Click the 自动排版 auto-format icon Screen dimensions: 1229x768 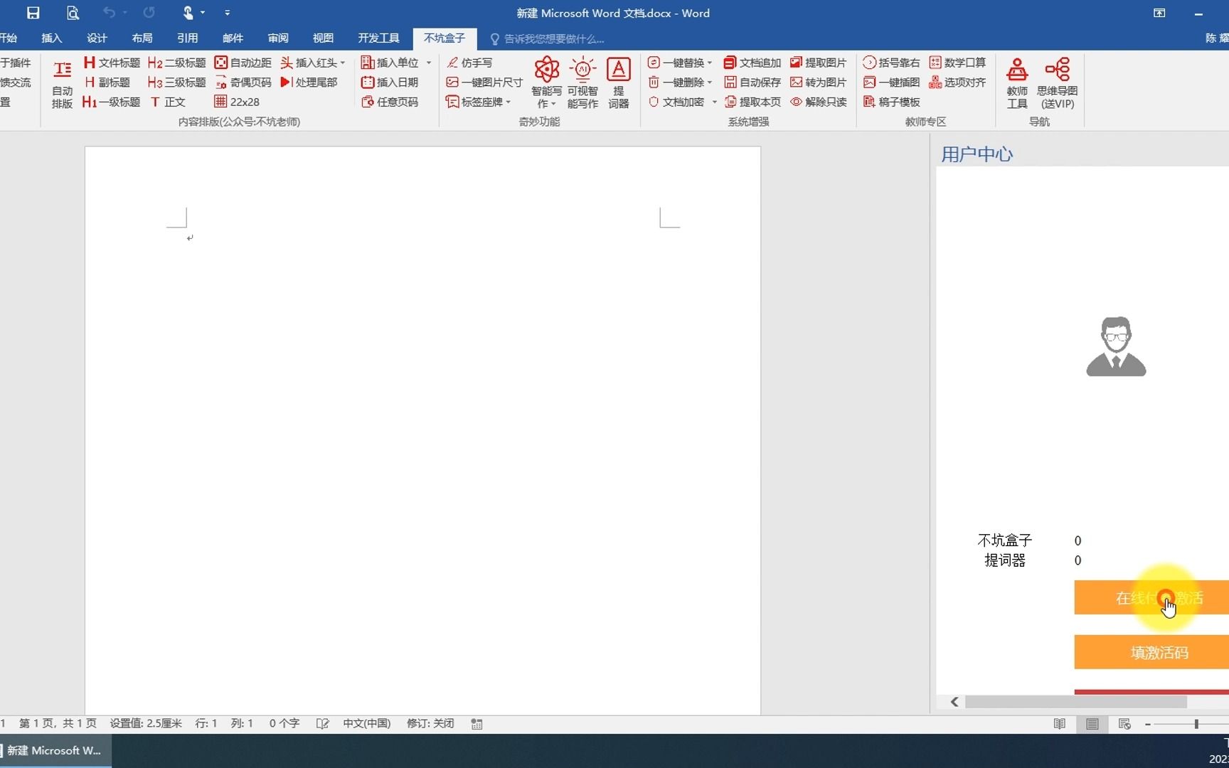[63, 83]
